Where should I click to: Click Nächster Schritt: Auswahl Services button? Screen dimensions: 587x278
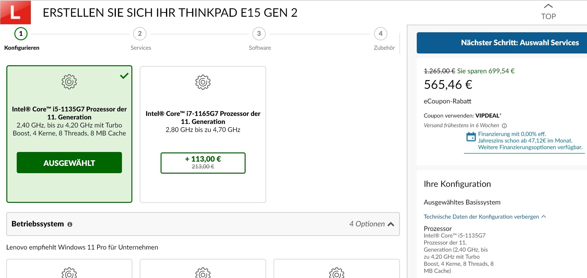[x=519, y=43]
